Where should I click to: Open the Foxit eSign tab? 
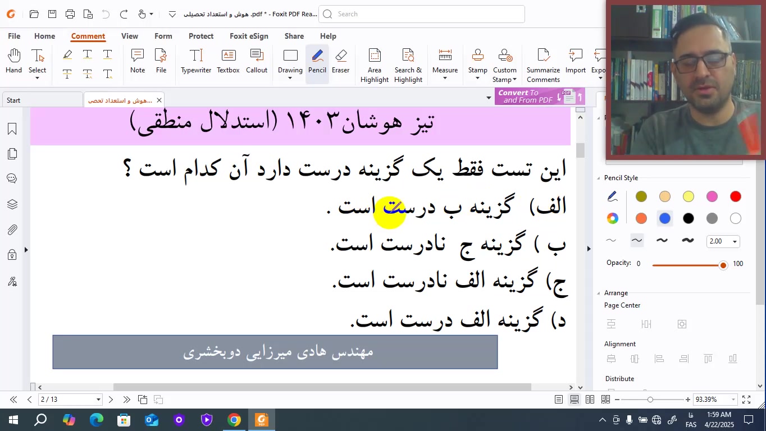click(249, 36)
